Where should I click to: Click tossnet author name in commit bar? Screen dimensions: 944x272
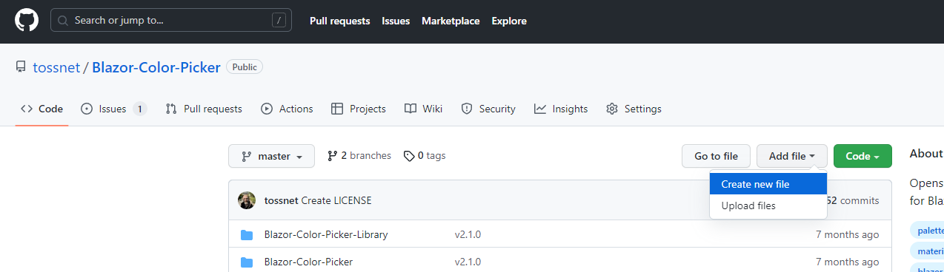(x=282, y=200)
